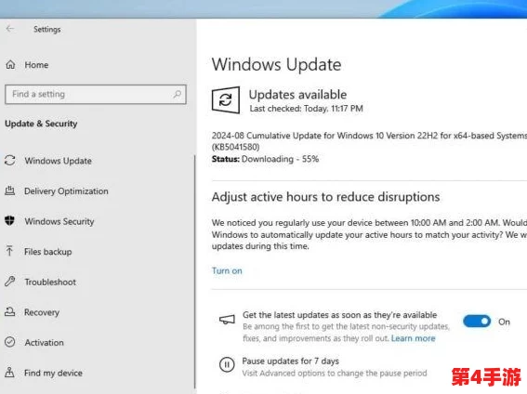
Task: Click the megaphone icon beside latest updates
Action: pos(227,320)
